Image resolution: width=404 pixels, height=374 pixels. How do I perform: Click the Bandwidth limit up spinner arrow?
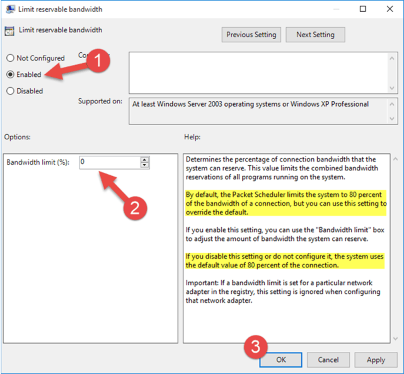click(x=144, y=160)
